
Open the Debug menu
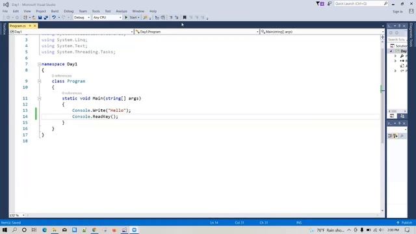[x=68, y=11]
